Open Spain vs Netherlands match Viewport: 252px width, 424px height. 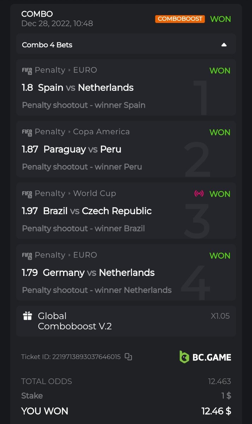click(85, 88)
